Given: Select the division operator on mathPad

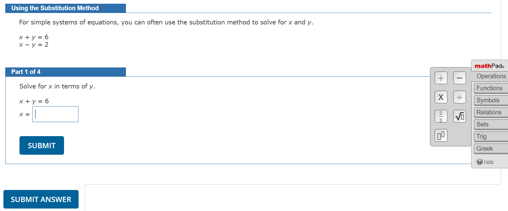Looking at the screenshot, I should click(459, 97).
